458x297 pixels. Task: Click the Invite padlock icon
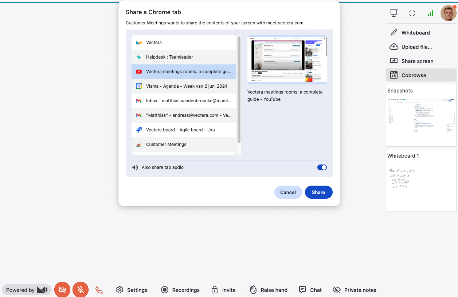pyautogui.click(x=215, y=290)
